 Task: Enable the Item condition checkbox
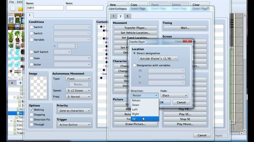31,58
